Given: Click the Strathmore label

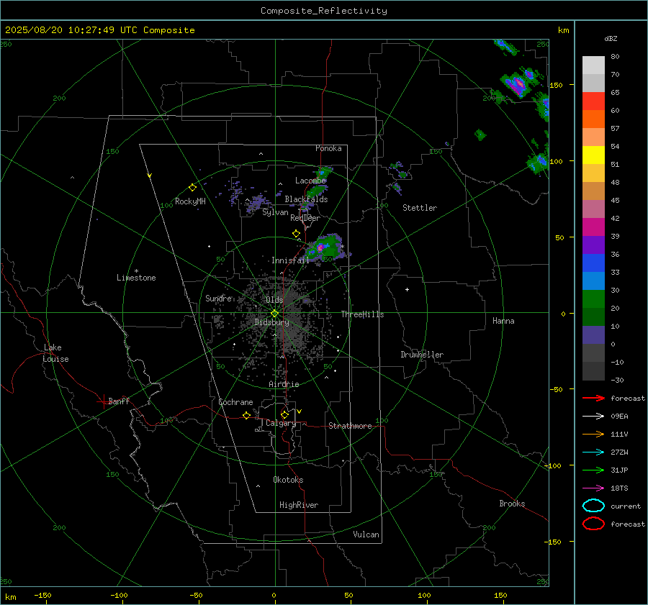Looking at the screenshot, I should [x=350, y=426].
